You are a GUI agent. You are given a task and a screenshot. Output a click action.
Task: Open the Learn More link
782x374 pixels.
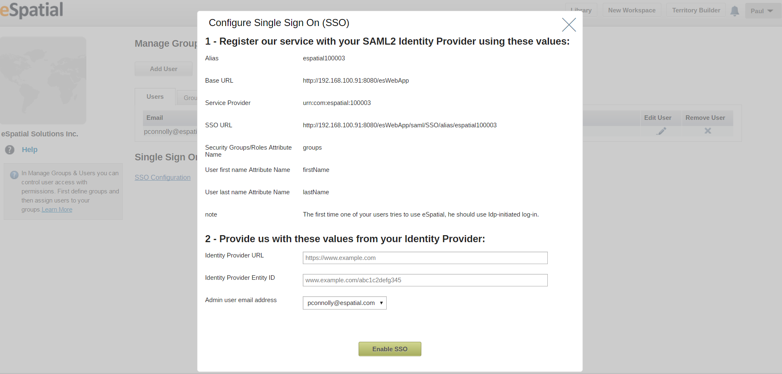[57, 210]
